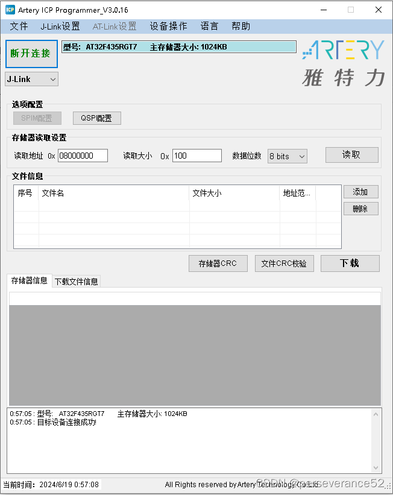Click the 文件CRC校验 button
The width and height of the screenshot is (393, 495).
pyautogui.click(x=284, y=263)
